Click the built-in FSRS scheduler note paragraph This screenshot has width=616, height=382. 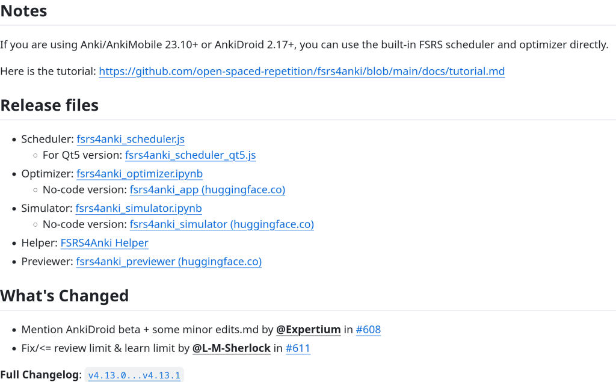pyautogui.click(x=304, y=45)
